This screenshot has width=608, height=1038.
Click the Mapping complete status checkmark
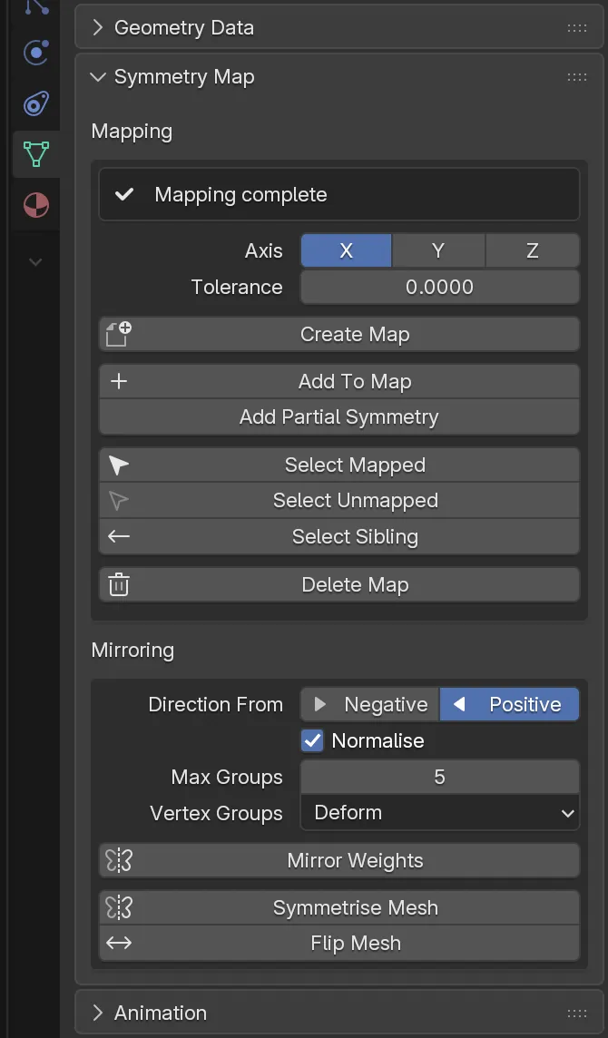tap(124, 194)
